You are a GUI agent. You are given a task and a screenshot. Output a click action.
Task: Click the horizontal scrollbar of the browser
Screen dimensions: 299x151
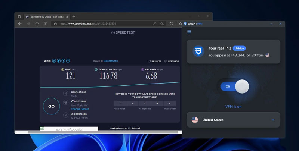(103, 132)
